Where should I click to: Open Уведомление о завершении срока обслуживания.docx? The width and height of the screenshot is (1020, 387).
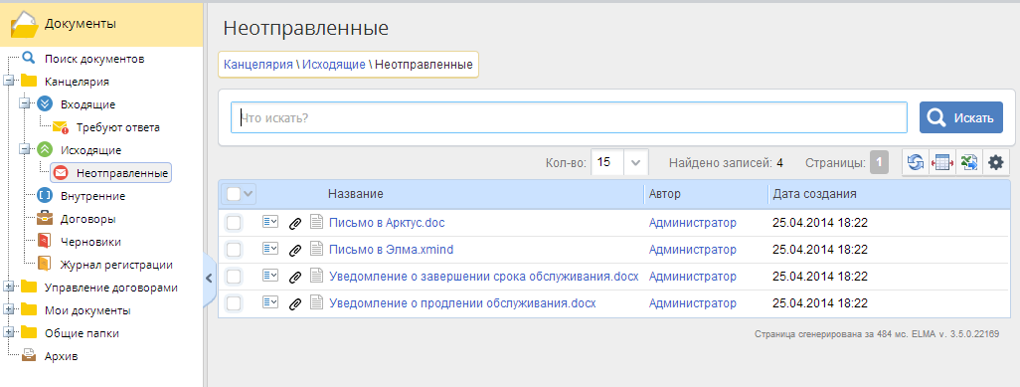pos(484,277)
